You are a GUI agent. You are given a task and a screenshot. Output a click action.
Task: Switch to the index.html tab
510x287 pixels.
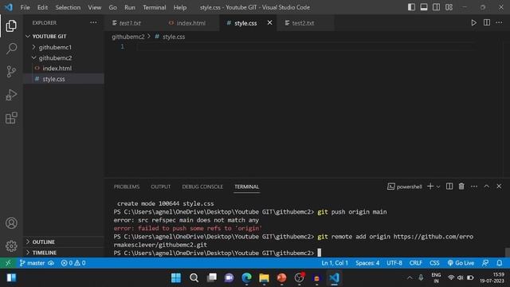(x=191, y=23)
